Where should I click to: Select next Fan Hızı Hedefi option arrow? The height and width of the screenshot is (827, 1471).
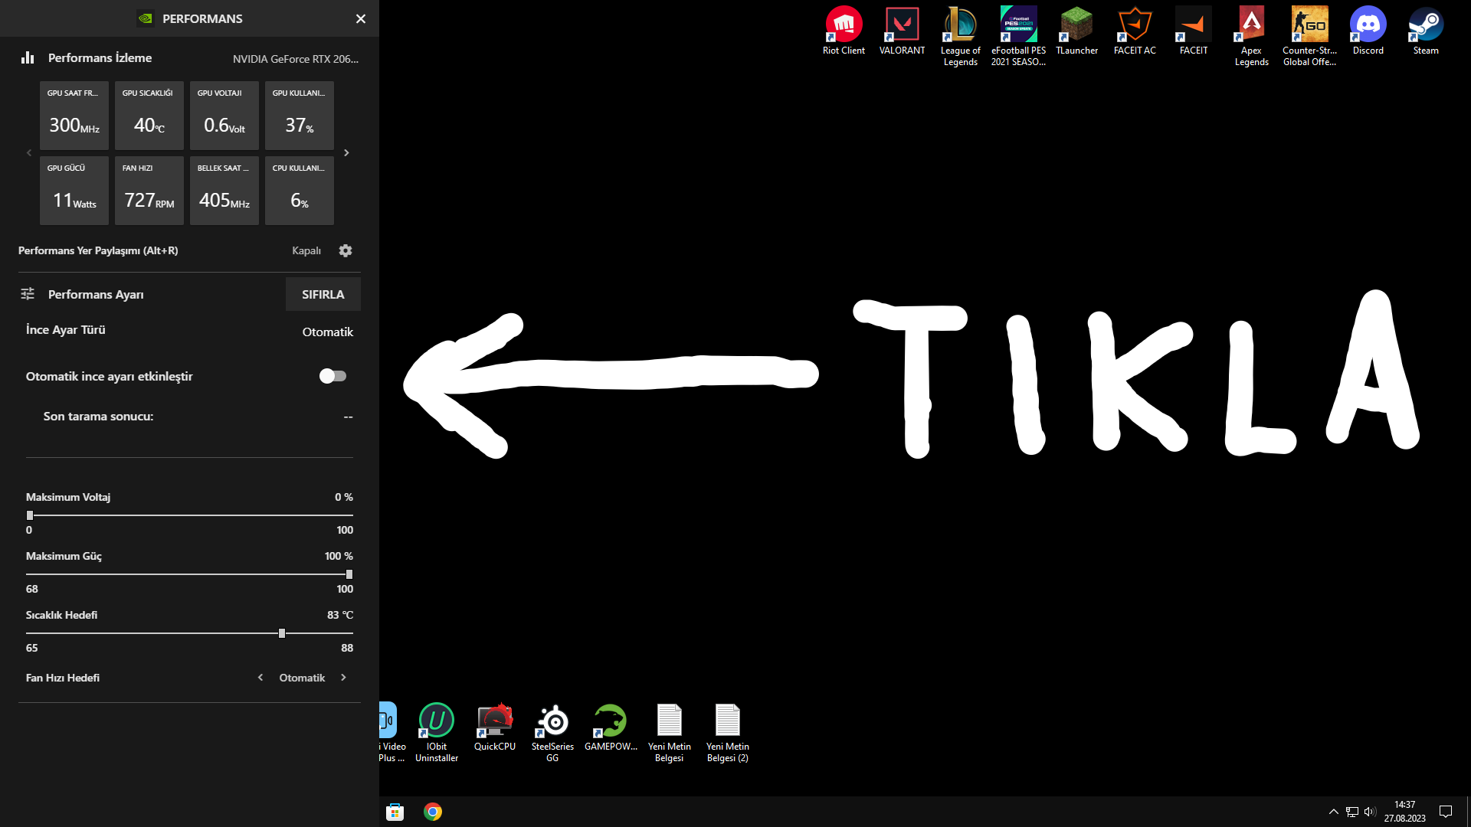pyautogui.click(x=343, y=678)
